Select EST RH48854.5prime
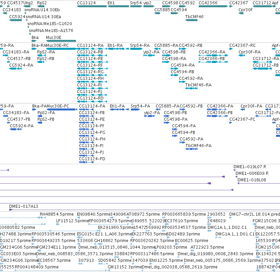Image resolution: width=280 pixels, height=272 pixels. (57, 214)
